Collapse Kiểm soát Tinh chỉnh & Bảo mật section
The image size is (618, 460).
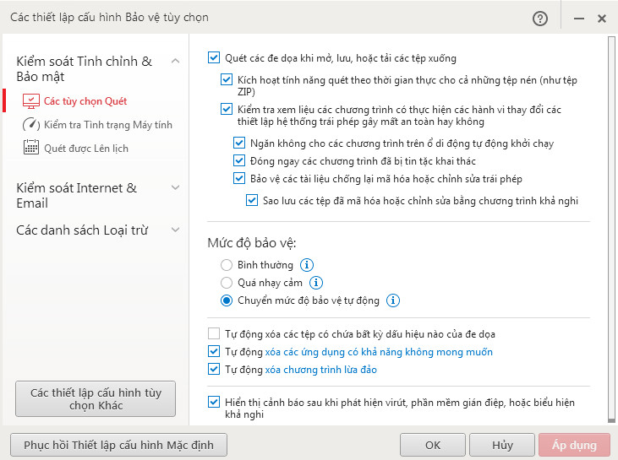click(x=175, y=62)
